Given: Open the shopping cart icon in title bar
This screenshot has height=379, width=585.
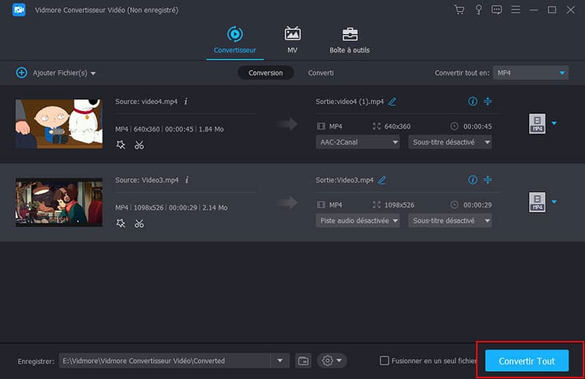Looking at the screenshot, I should click(459, 10).
